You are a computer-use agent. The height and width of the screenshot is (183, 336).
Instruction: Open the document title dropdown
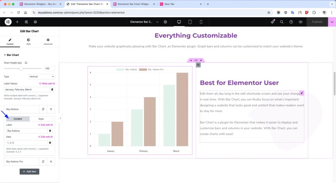(x=144, y=22)
